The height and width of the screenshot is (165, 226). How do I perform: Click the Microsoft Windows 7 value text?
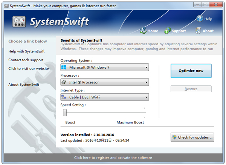point(89,67)
